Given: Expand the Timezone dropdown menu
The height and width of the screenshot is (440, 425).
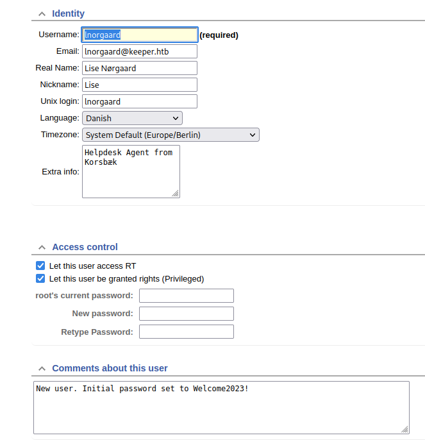Looking at the screenshot, I should (x=171, y=135).
